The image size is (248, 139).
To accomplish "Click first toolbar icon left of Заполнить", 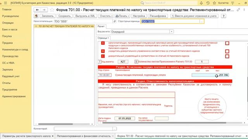I will click(36, 16).
